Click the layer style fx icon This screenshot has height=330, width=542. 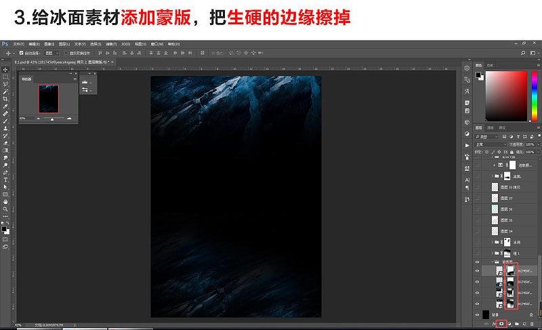494,324
